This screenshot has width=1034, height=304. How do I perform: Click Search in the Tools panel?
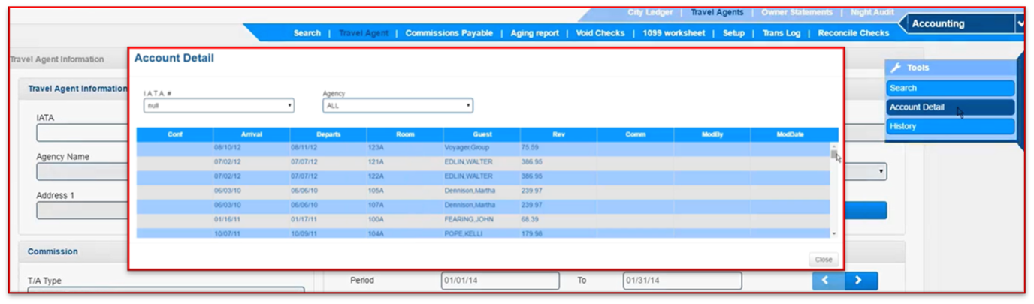[950, 88]
